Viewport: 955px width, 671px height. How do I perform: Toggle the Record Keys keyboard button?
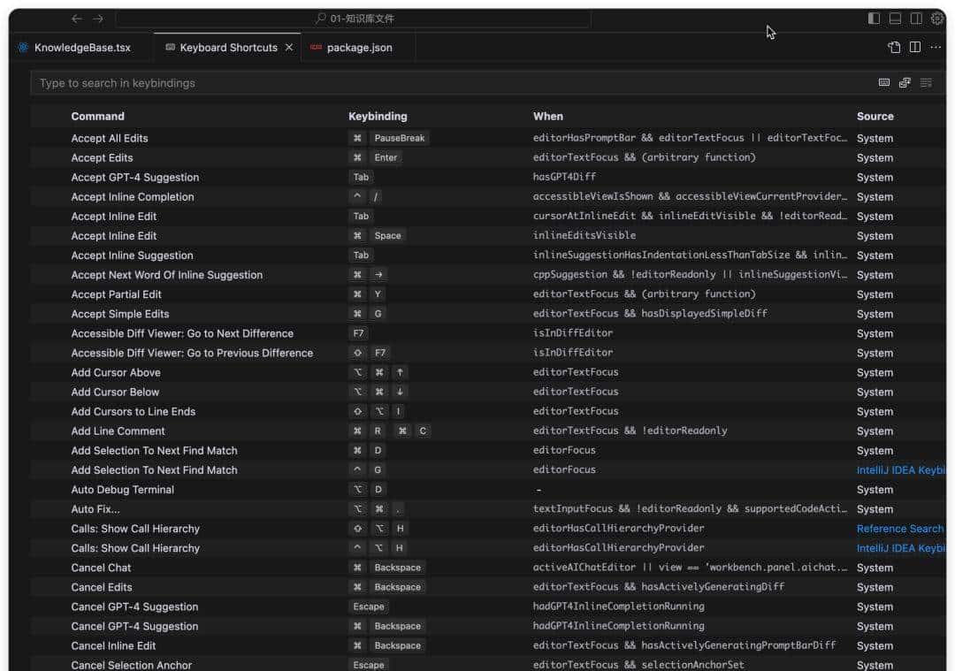coord(883,83)
